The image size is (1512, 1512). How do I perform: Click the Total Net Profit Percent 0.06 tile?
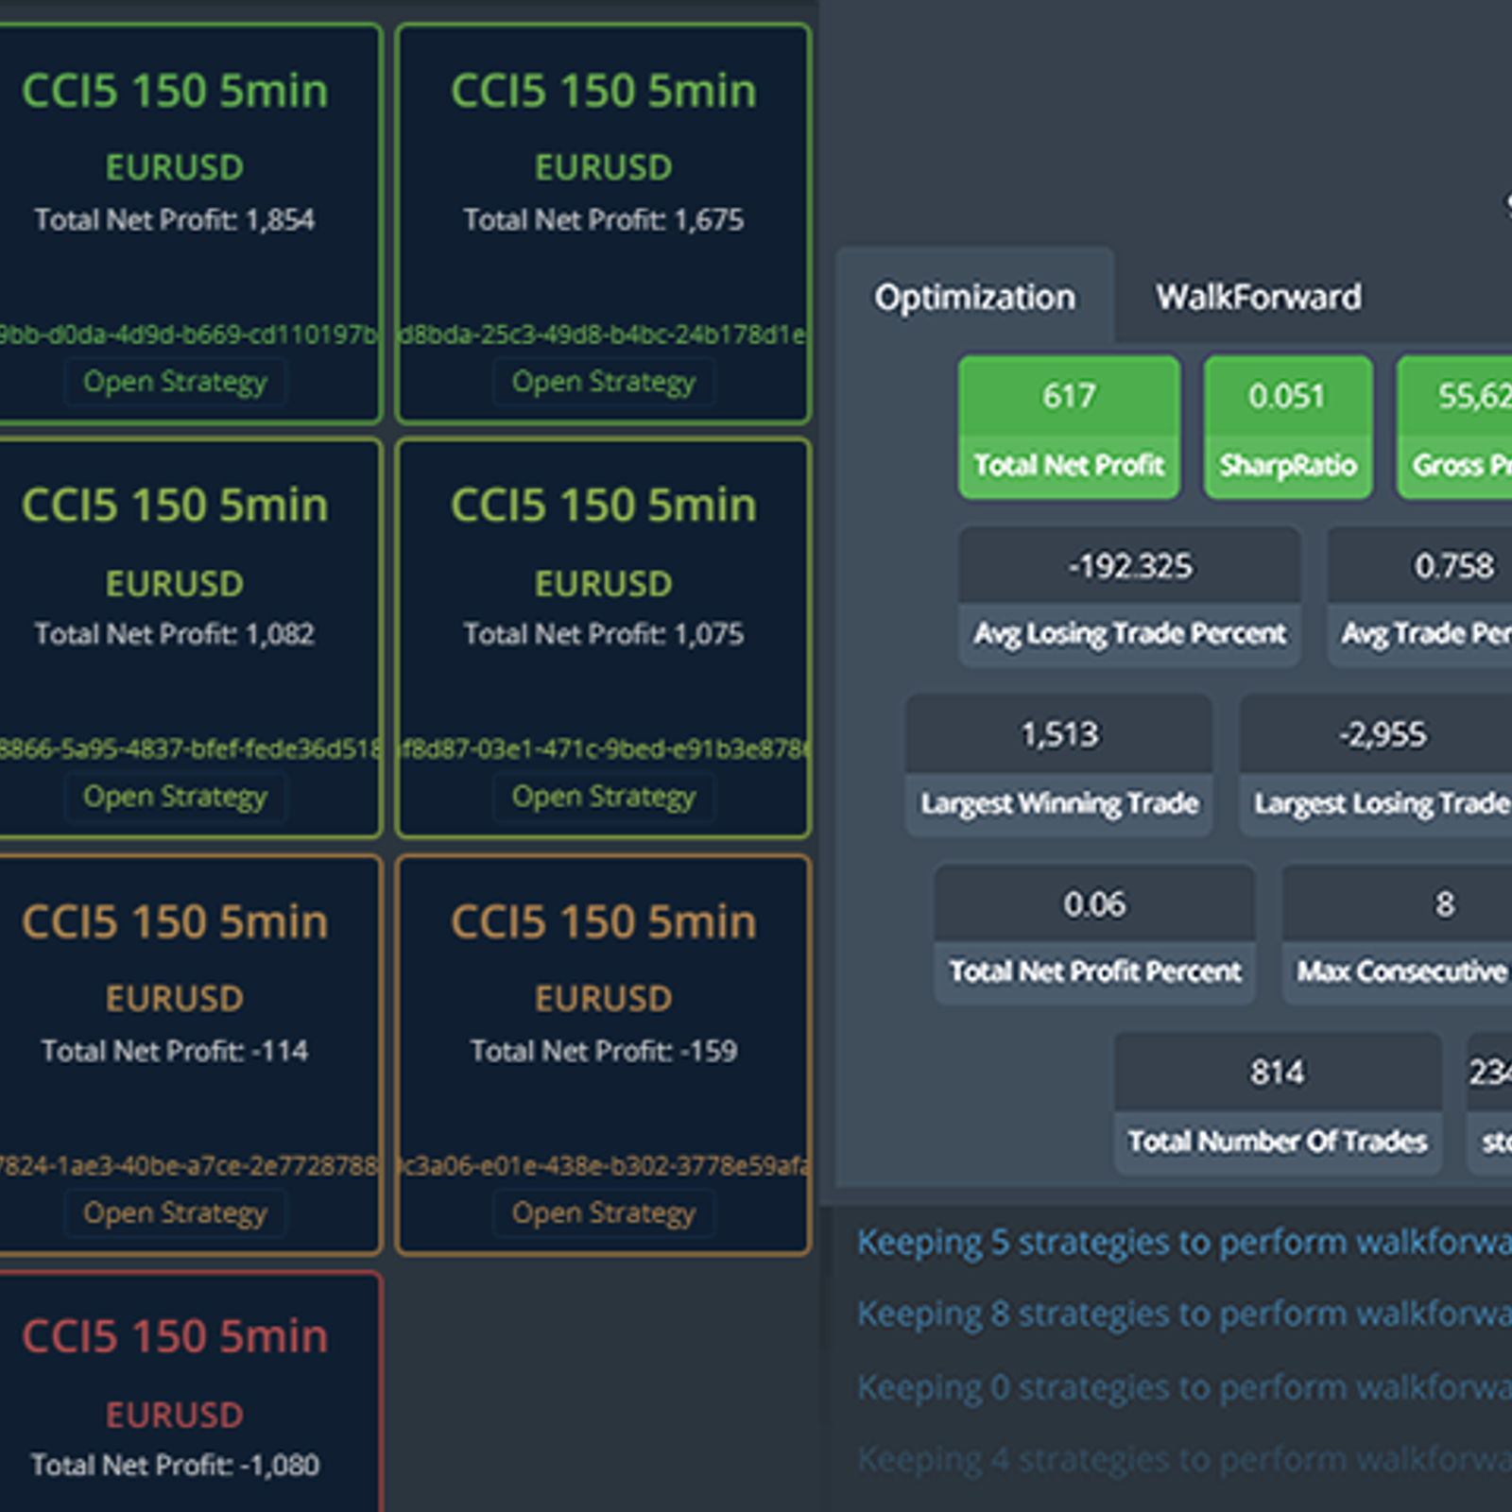coord(1094,934)
